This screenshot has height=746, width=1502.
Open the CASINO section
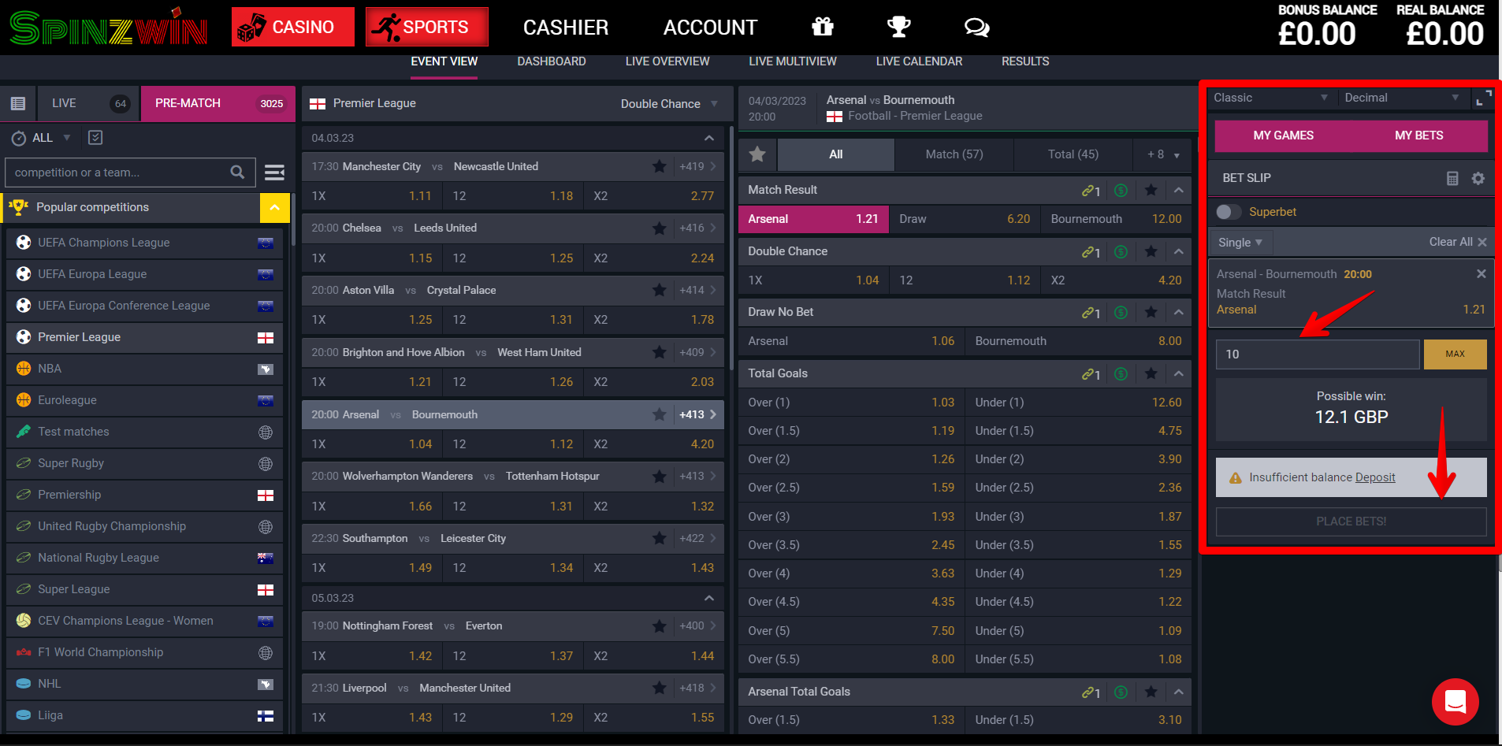[293, 27]
